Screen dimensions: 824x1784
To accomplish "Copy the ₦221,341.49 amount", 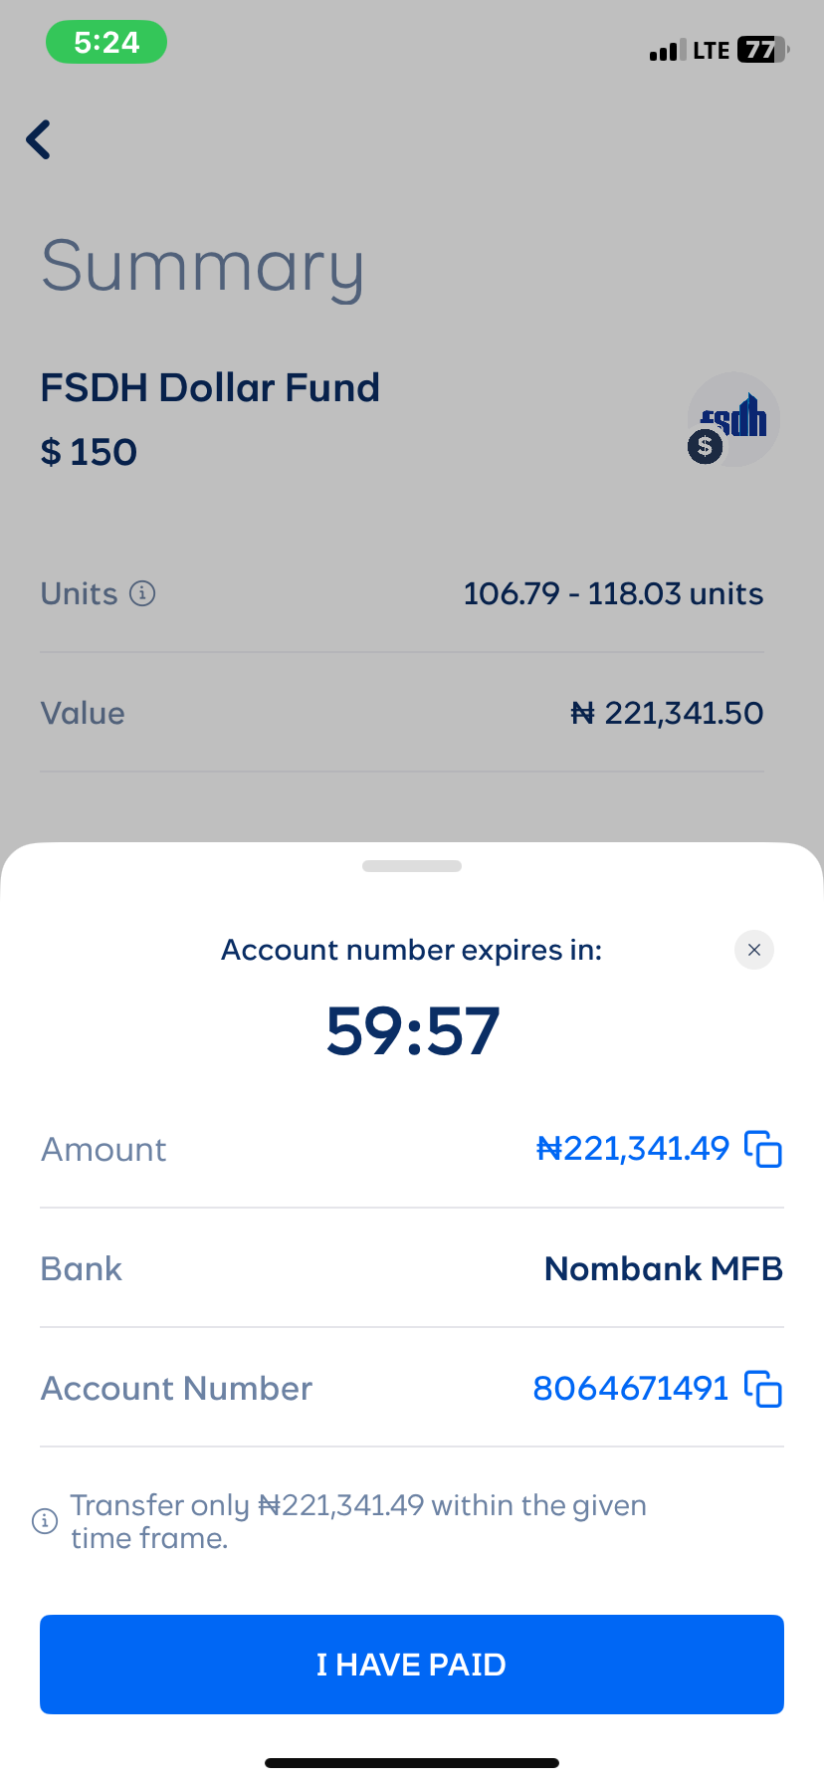I will [x=763, y=1149].
